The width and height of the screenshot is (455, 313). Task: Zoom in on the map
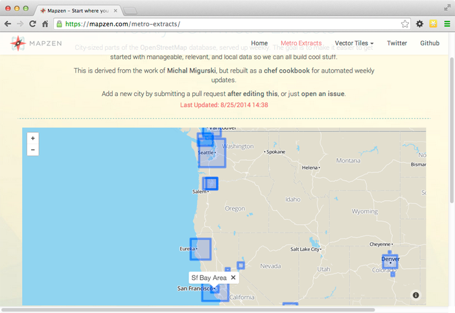click(x=33, y=139)
